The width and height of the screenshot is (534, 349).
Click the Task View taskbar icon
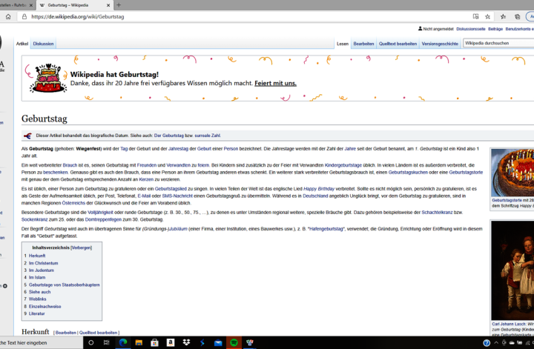107,343
